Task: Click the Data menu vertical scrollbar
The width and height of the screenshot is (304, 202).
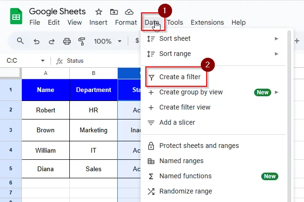Action: (x=289, y=116)
